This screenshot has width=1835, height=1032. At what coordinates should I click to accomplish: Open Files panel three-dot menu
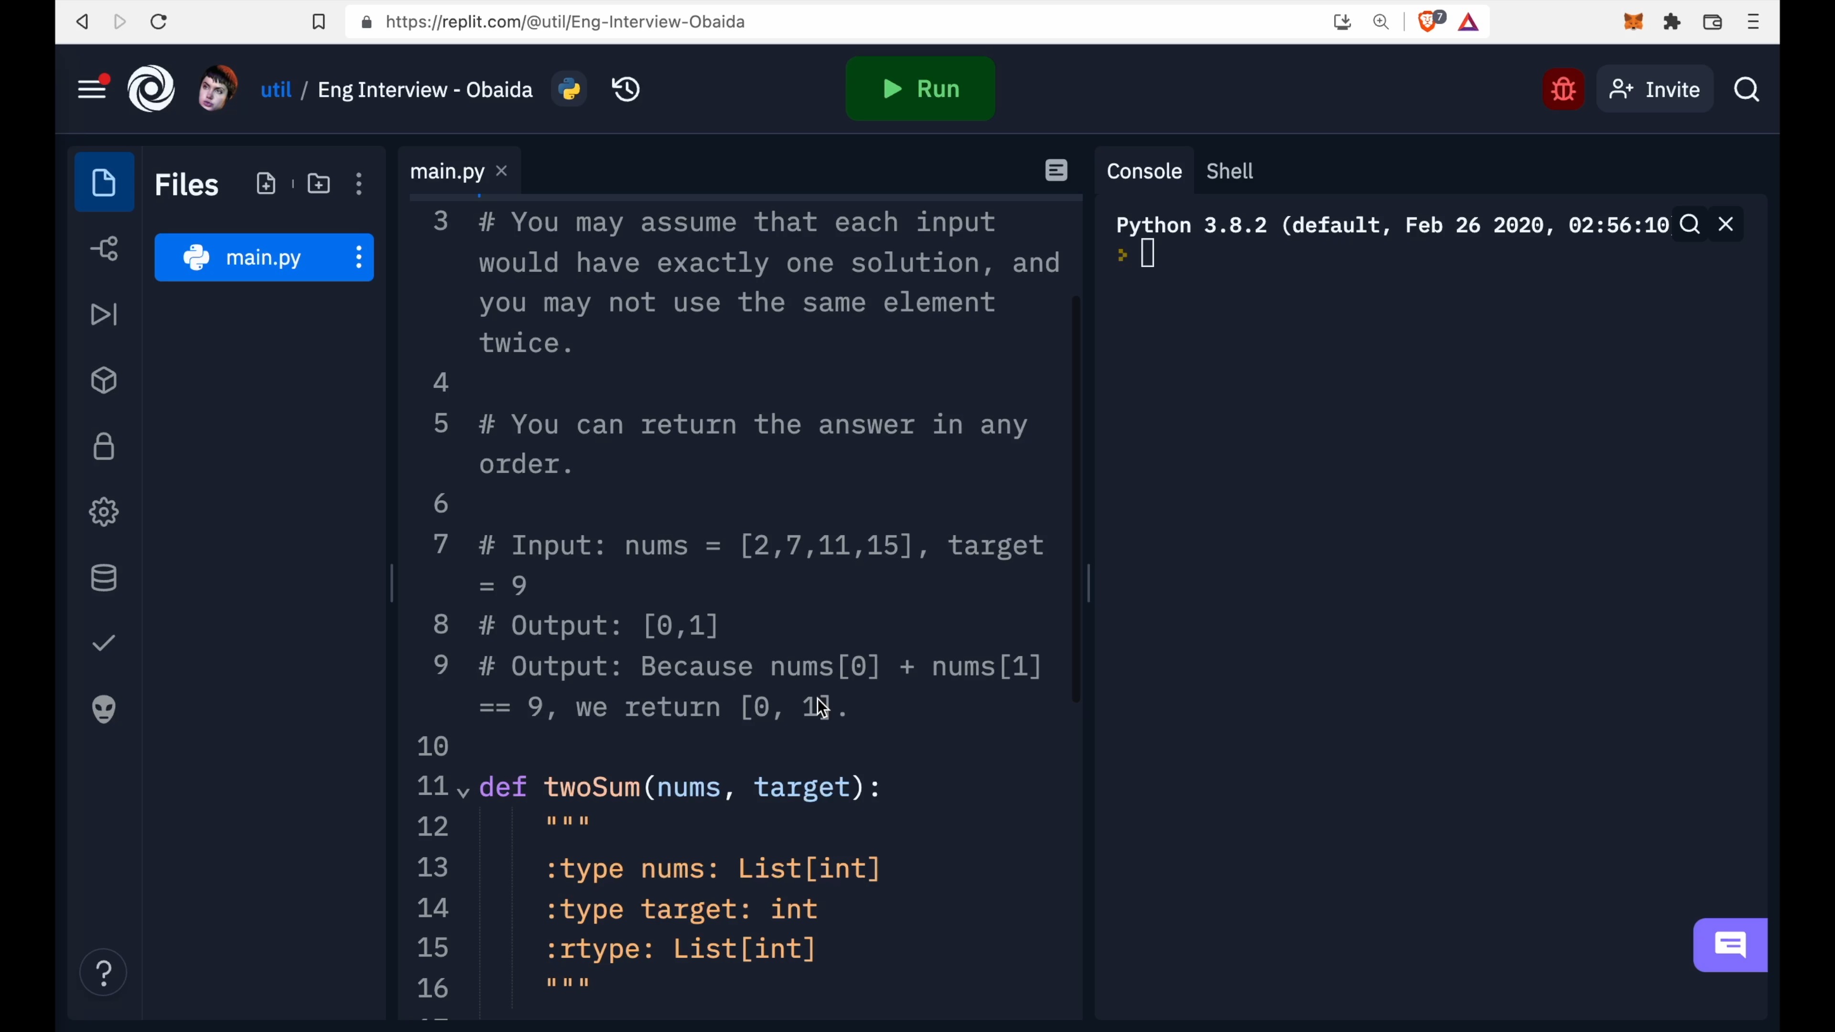tap(359, 184)
